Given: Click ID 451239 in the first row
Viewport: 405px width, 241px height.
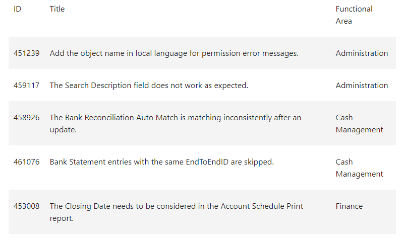Looking at the screenshot, I should tap(26, 53).
